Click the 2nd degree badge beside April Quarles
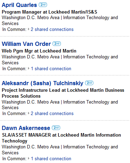 click(43, 5)
